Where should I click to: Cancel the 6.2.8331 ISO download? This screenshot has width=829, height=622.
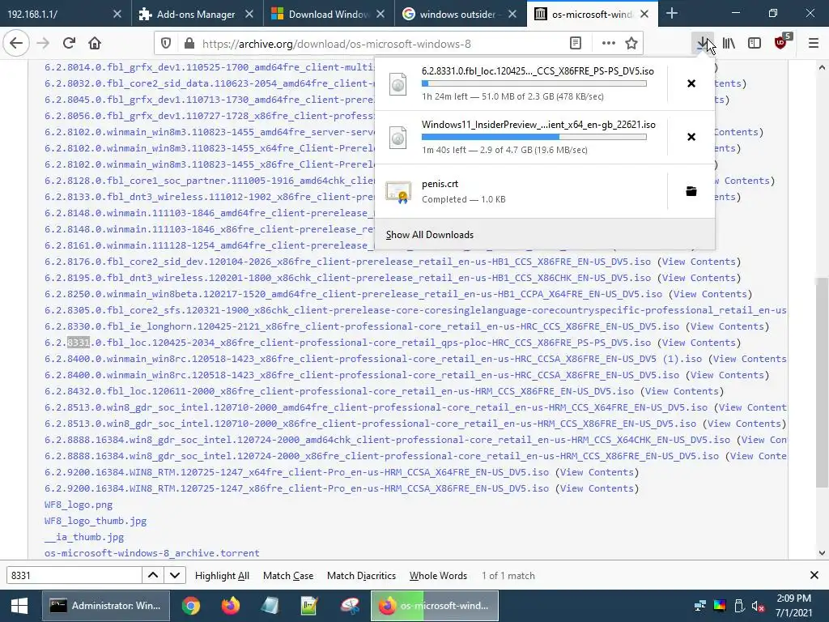(x=691, y=83)
